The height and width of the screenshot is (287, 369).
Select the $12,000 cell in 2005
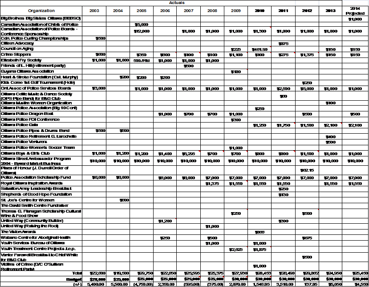coord(142,31)
